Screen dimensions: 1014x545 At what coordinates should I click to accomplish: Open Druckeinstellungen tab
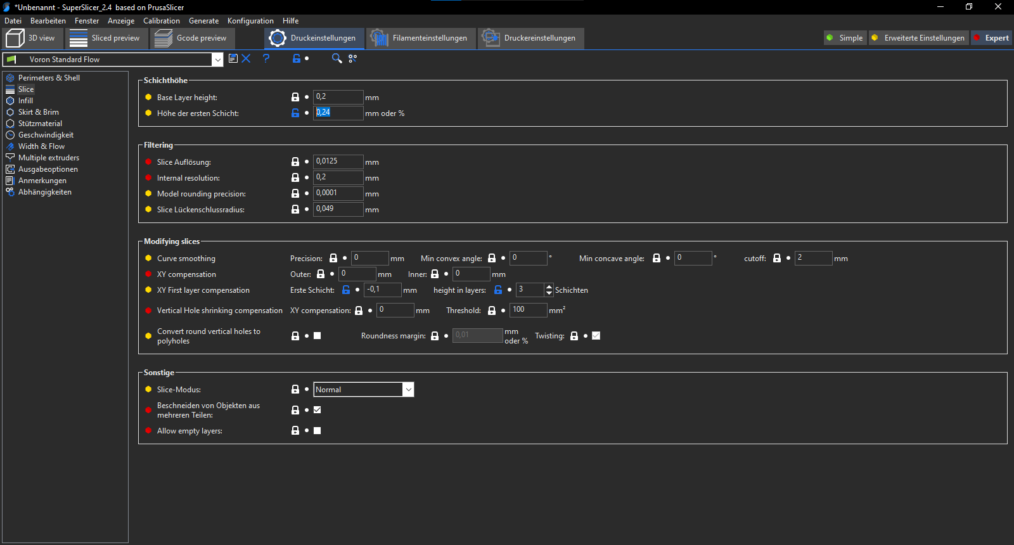click(314, 38)
